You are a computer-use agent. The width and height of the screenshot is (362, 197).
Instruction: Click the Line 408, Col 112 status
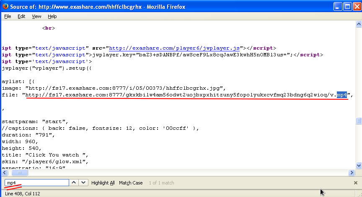(x=22, y=194)
